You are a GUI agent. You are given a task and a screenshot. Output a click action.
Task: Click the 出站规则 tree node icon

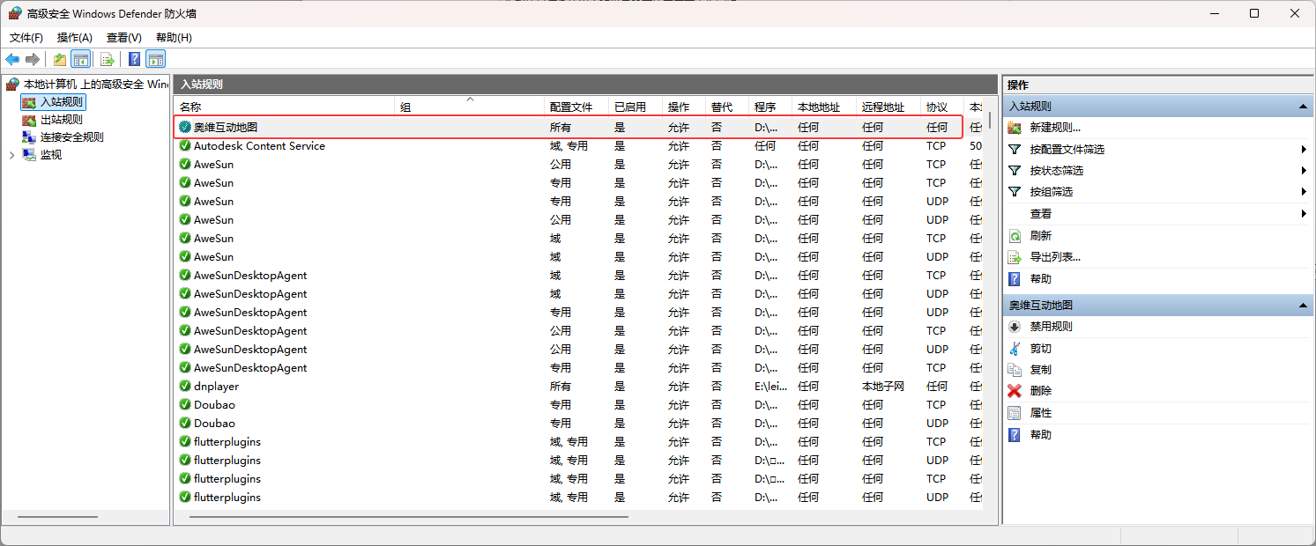coord(29,120)
